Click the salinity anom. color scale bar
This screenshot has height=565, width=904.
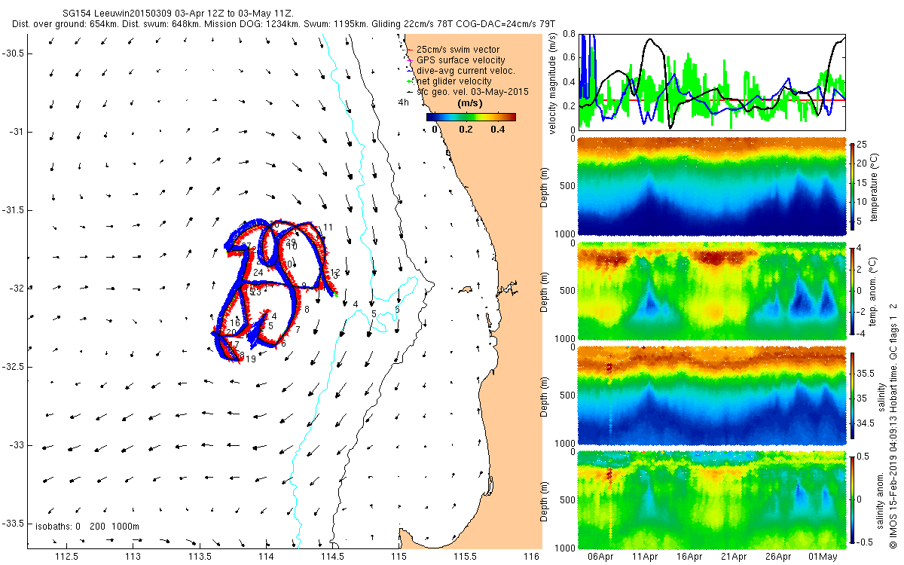click(851, 499)
